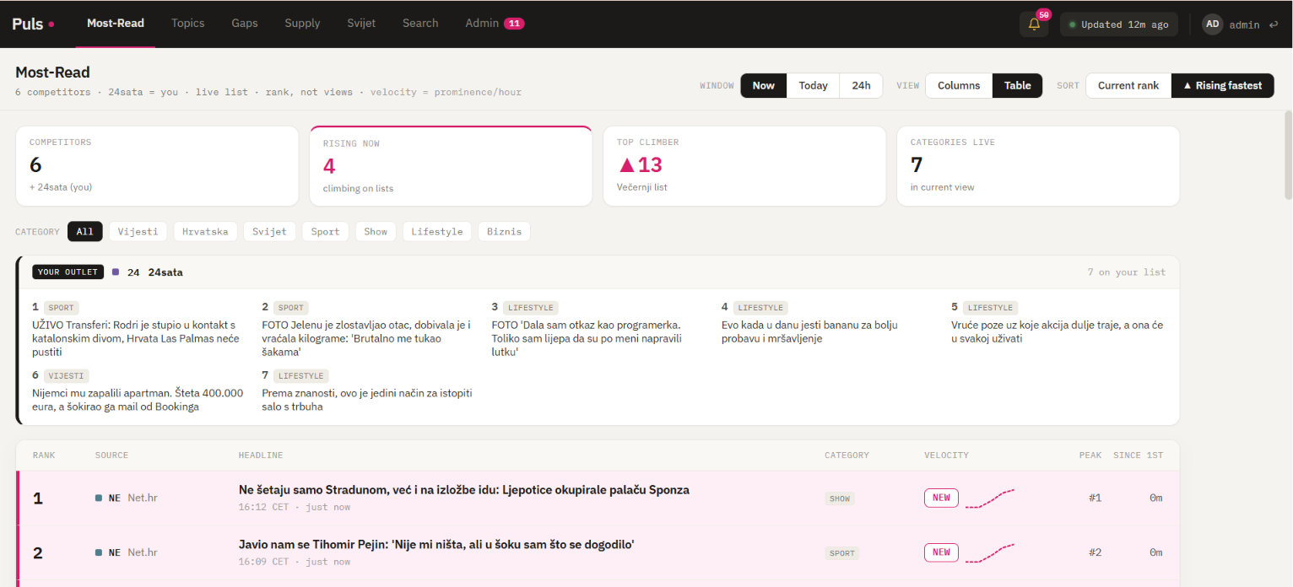1293x587 pixels.
Task: Filter by Show category
Action: click(376, 231)
